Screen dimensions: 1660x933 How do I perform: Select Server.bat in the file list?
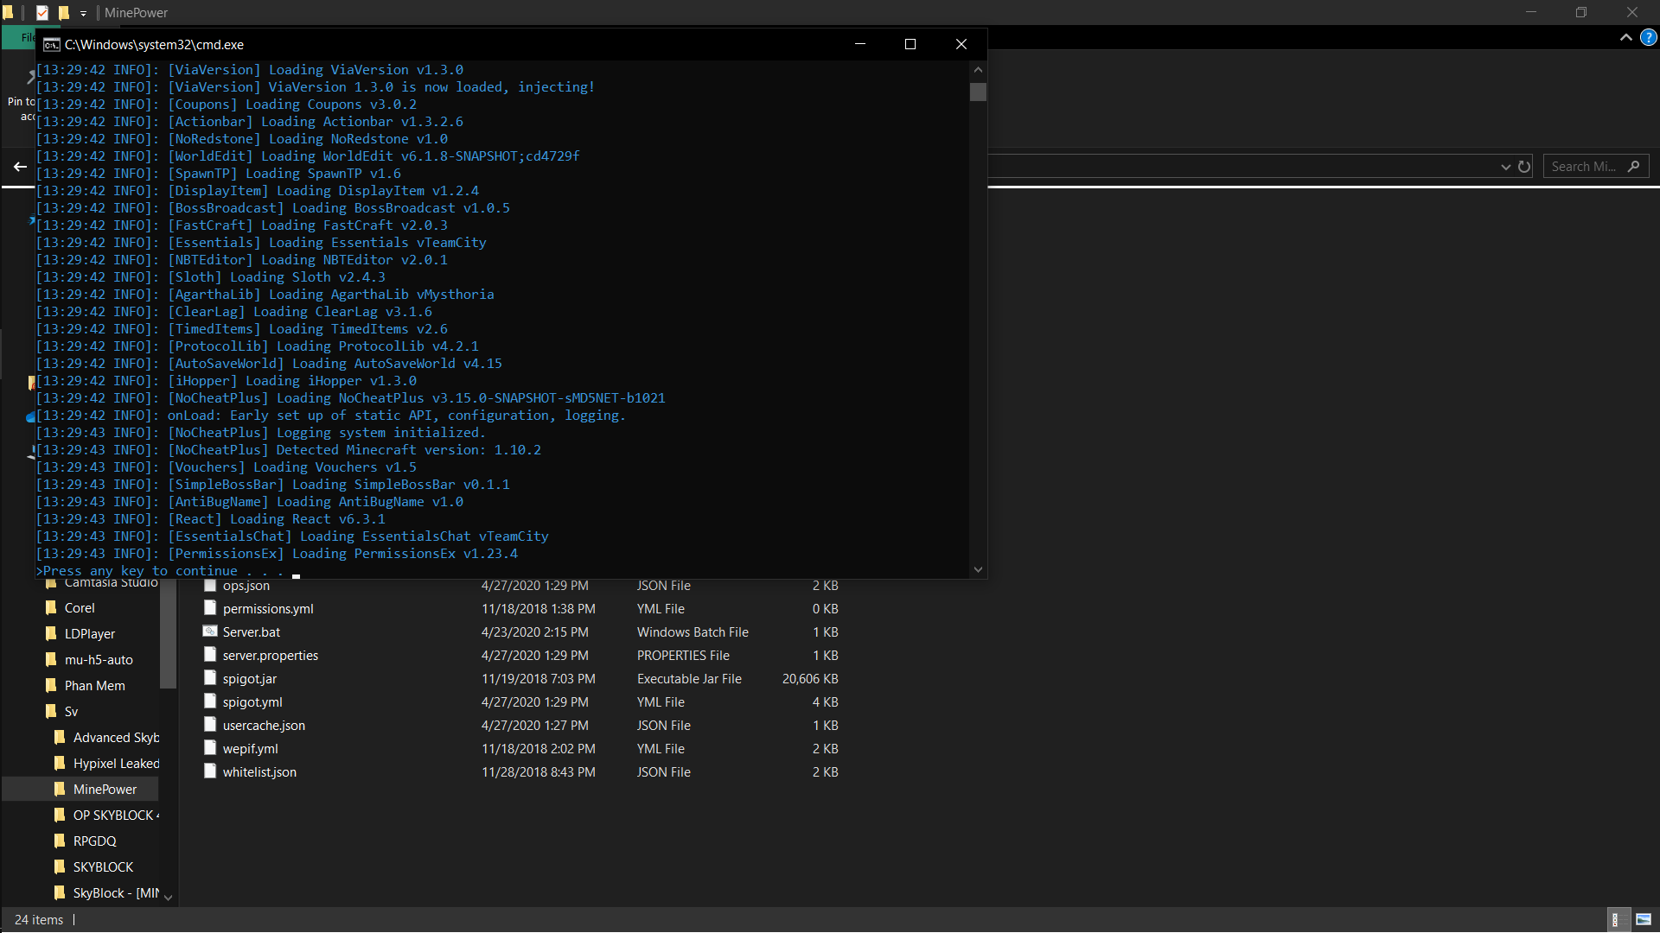(251, 632)
